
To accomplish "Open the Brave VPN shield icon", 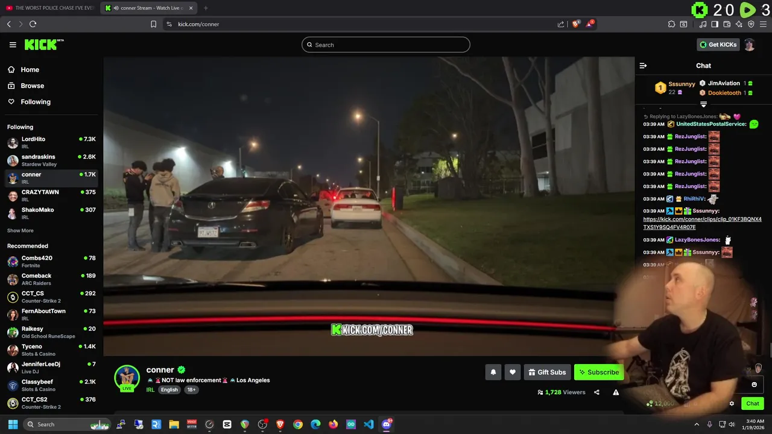I will 751,24.
